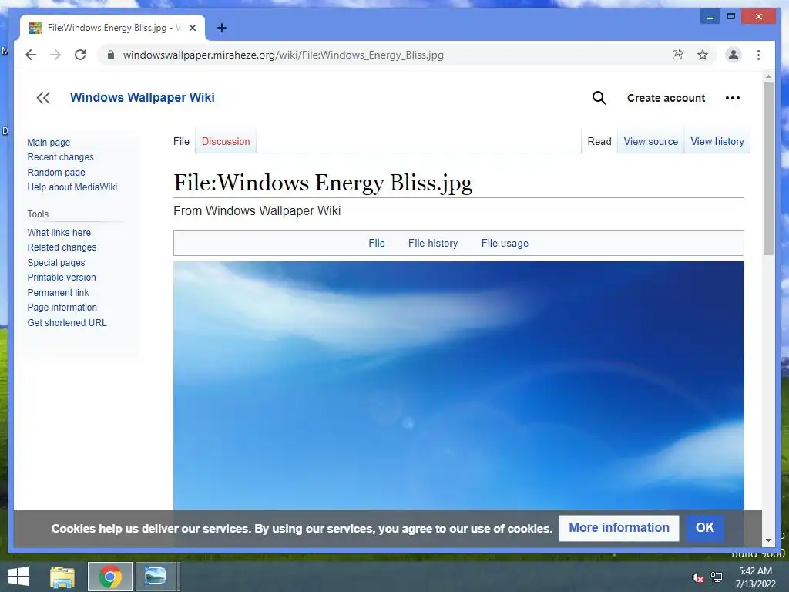Bookmark this page with the star icon

tap(703, 55)
